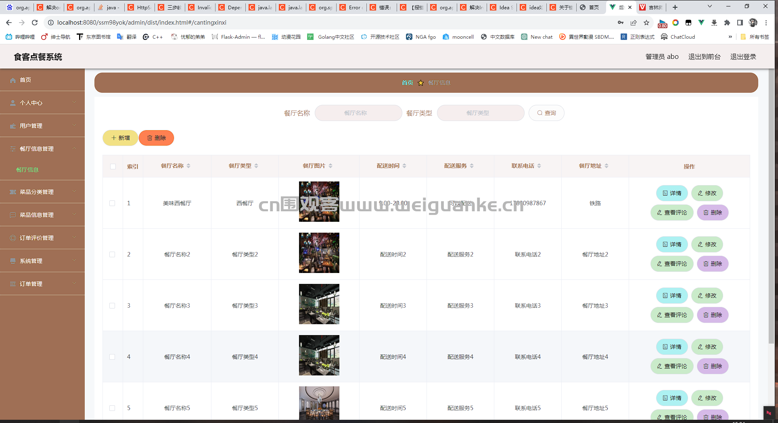This screenshot has height=423, width=778.
Task: Click the 餐厅类型 search input field
Action: click(481, 113)
